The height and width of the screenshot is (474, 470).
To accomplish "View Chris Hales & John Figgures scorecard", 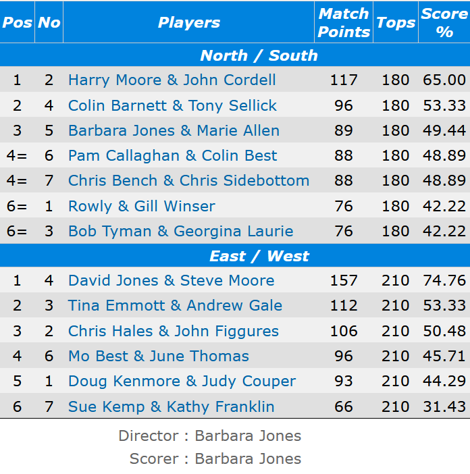I will click(x=173, y=331).
